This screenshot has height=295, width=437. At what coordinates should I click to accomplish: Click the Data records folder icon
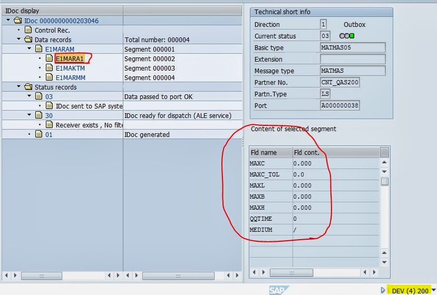(x=28, y=40)
